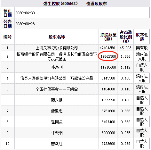The image size is (151, 150).
Task: Select shareholder 曾毅忠
Action: pos(57,111)
